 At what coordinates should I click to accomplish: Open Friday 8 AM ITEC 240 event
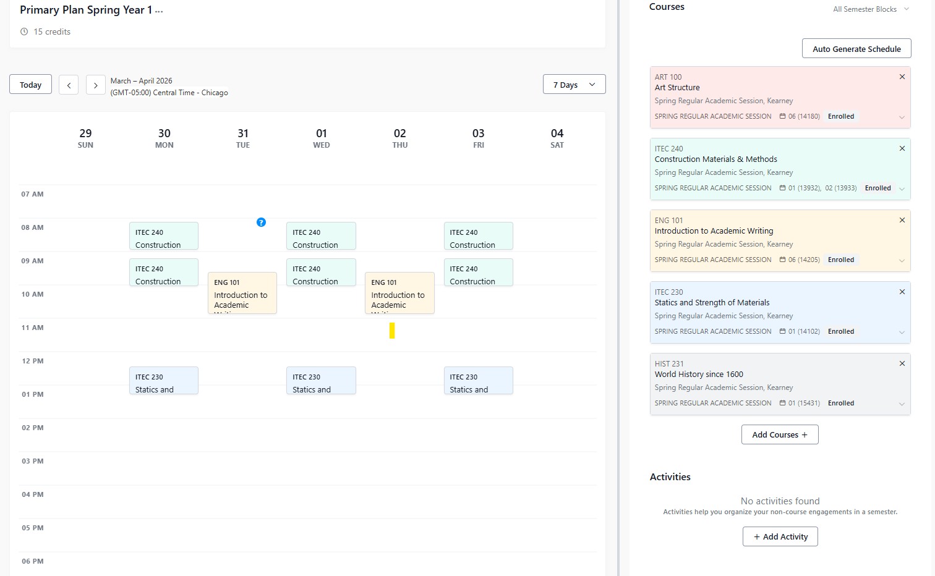pos(478,236)
